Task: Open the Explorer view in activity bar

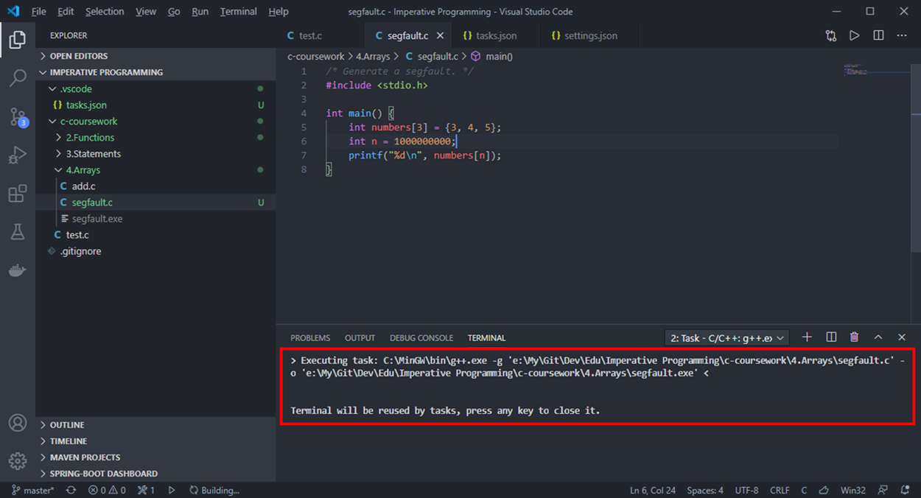Action: click(x=18, y=40)
